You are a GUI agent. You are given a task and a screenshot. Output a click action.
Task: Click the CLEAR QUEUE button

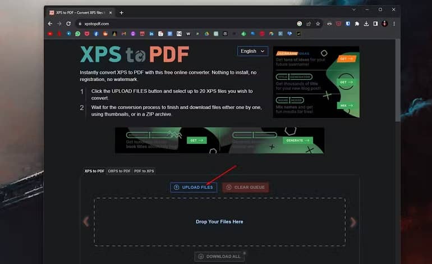[246, 187]
